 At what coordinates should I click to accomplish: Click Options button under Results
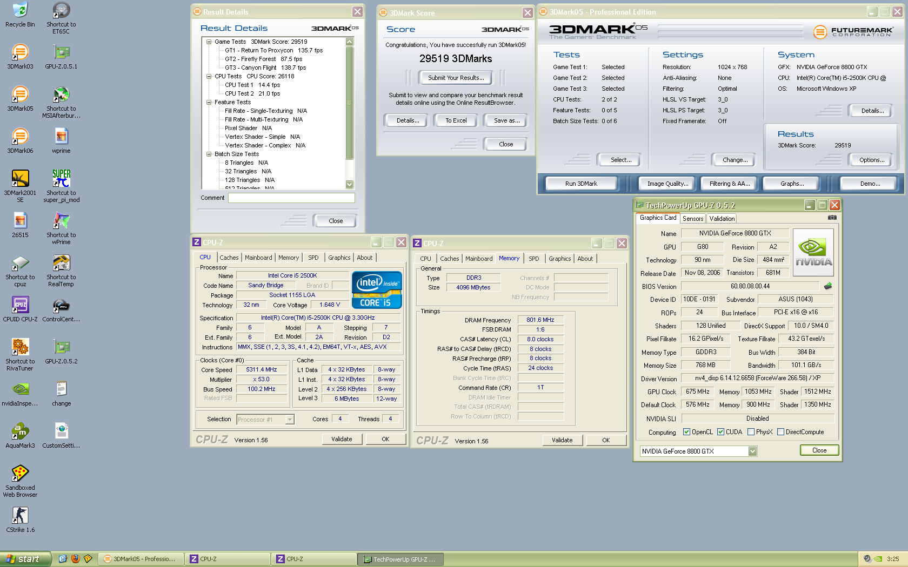pos(871,160)
